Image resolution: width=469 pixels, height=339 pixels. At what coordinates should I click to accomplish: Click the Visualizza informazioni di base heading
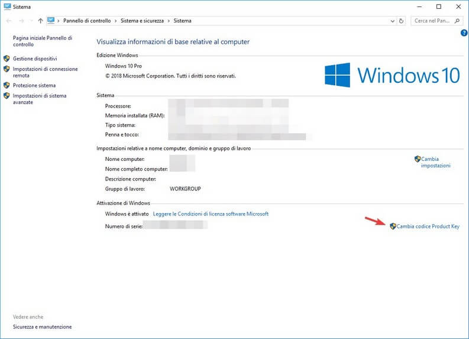pos(173,42)
